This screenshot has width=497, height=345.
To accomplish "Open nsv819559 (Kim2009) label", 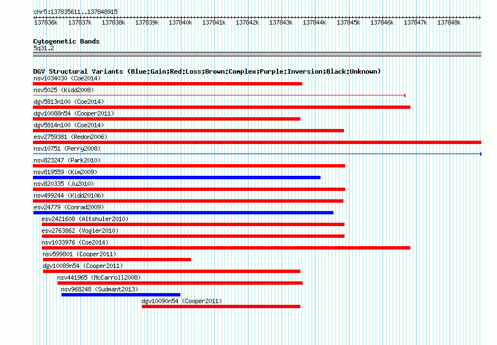I will tap(65, 172).
